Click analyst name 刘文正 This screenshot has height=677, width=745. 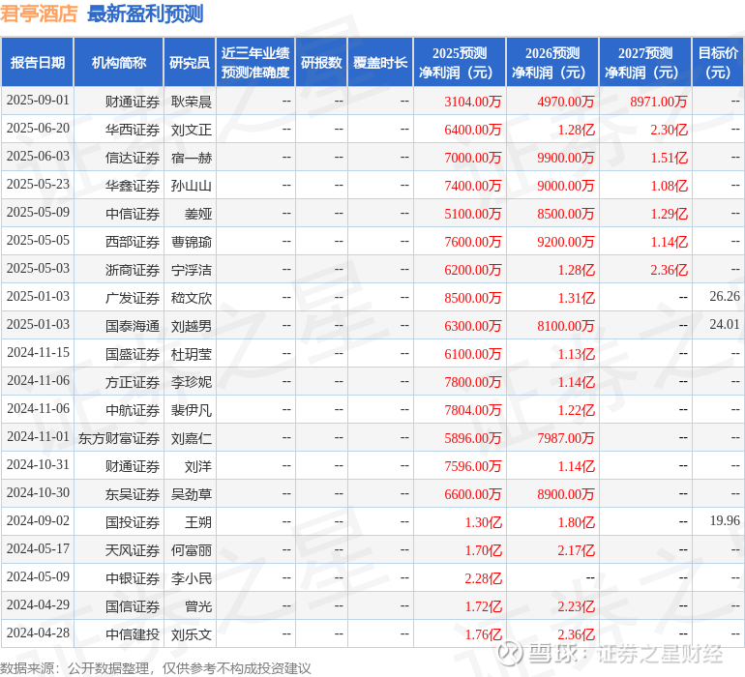[192, 130]
